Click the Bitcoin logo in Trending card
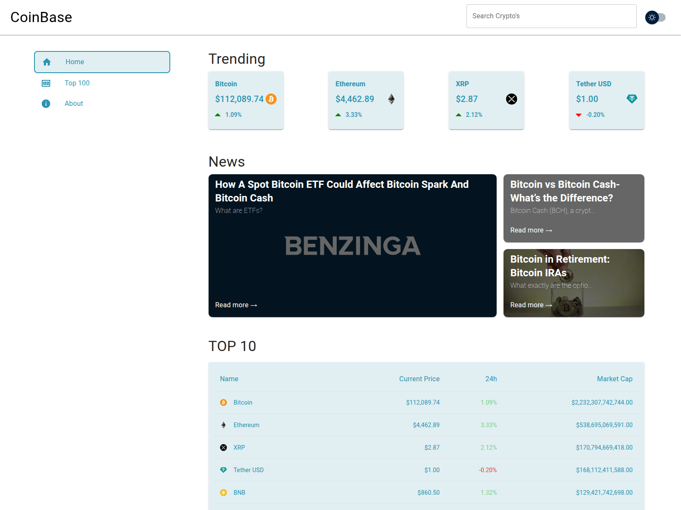This screenshot has width=681, height=510. pyautogui.click(x=271, y=99)
